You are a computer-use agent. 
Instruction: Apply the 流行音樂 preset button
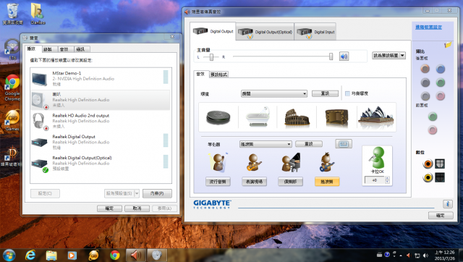click(x=218, y=182)
